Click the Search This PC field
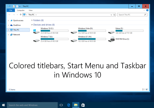 point(132,15)
